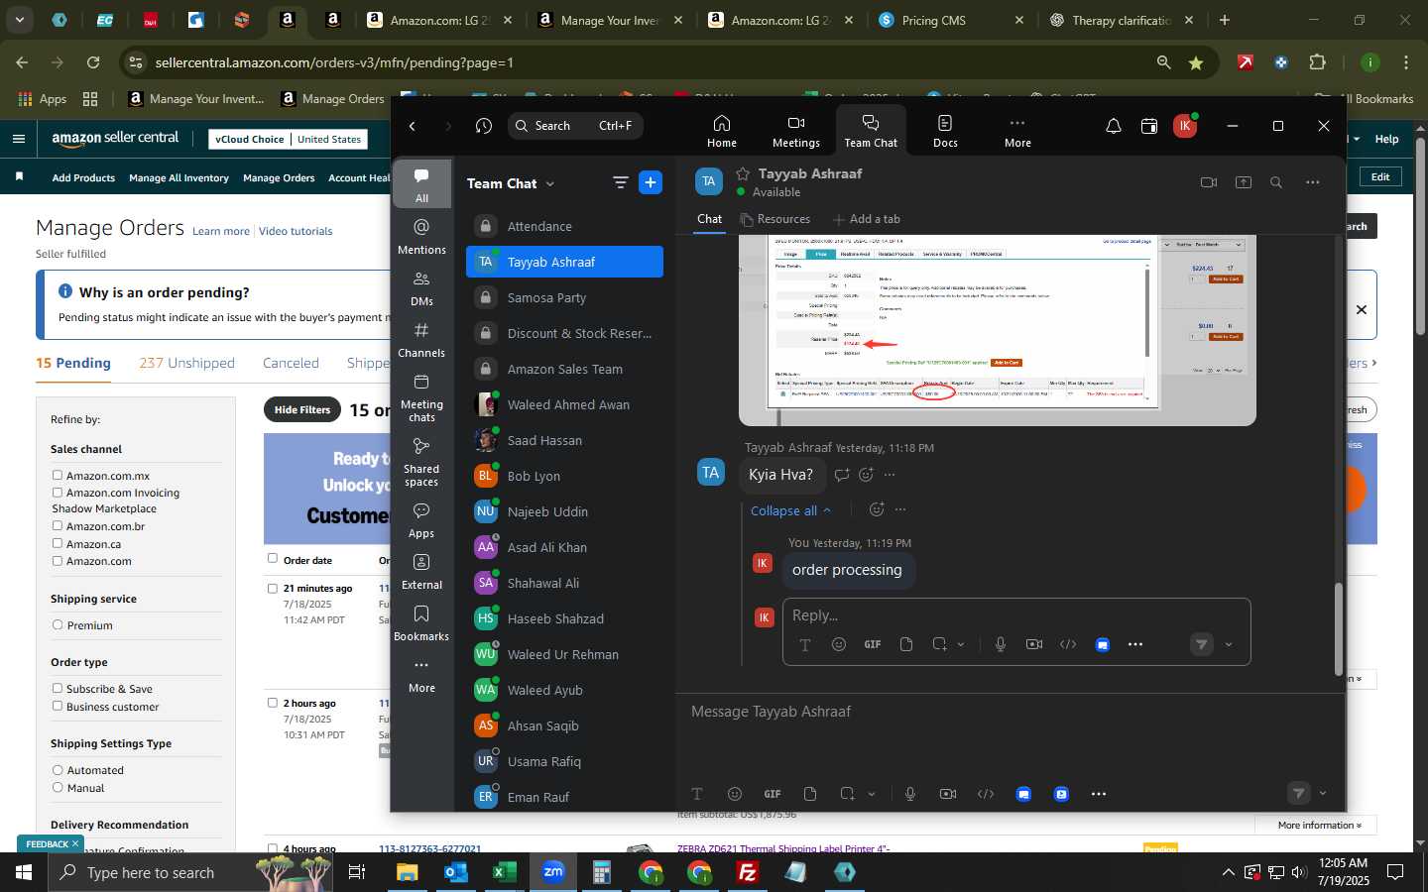Image resolution: width=1428 pixels, height=892 pixels.
Task: Attach file in main message toolbar
Action: (x=810, y=794)
